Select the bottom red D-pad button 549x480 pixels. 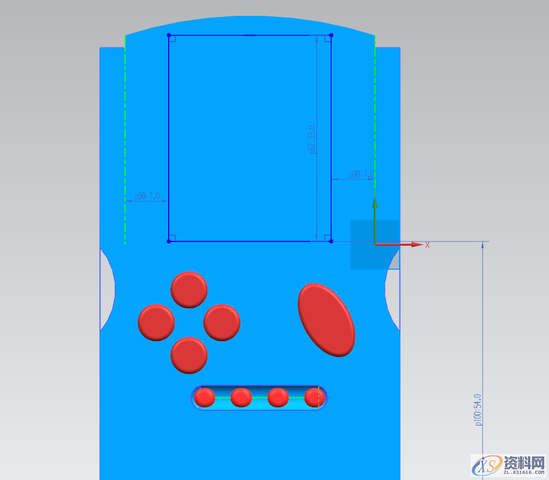tap(189, 355)
